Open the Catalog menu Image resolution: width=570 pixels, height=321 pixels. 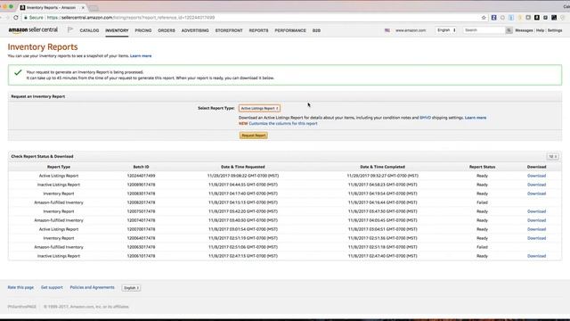click(89, 30)
